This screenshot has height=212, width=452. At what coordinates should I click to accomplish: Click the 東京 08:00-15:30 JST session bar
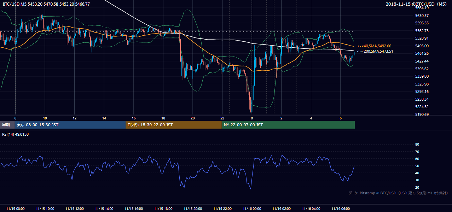coord(70,125)
